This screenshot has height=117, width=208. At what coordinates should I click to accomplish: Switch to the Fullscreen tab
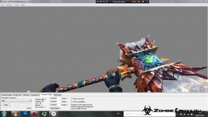click(57, 95)
